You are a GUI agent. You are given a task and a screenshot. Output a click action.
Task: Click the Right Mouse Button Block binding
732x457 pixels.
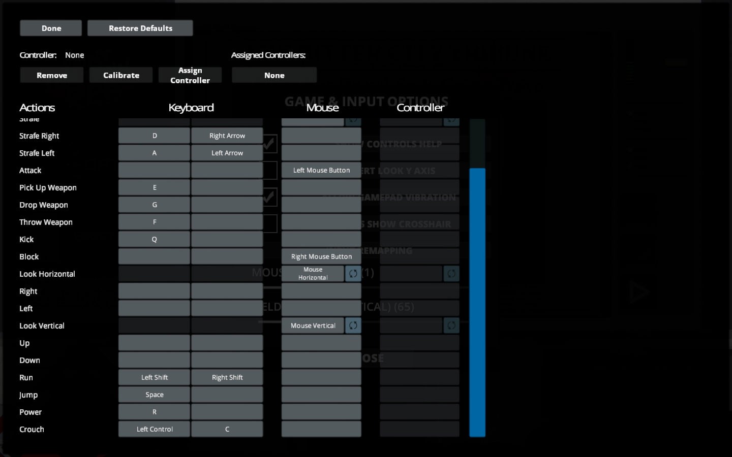coord(321,256)
